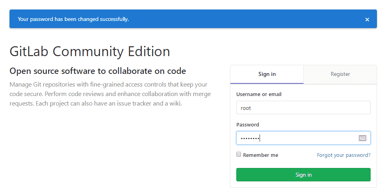Open the virtual keyboard icon in password field

point(362,138)
